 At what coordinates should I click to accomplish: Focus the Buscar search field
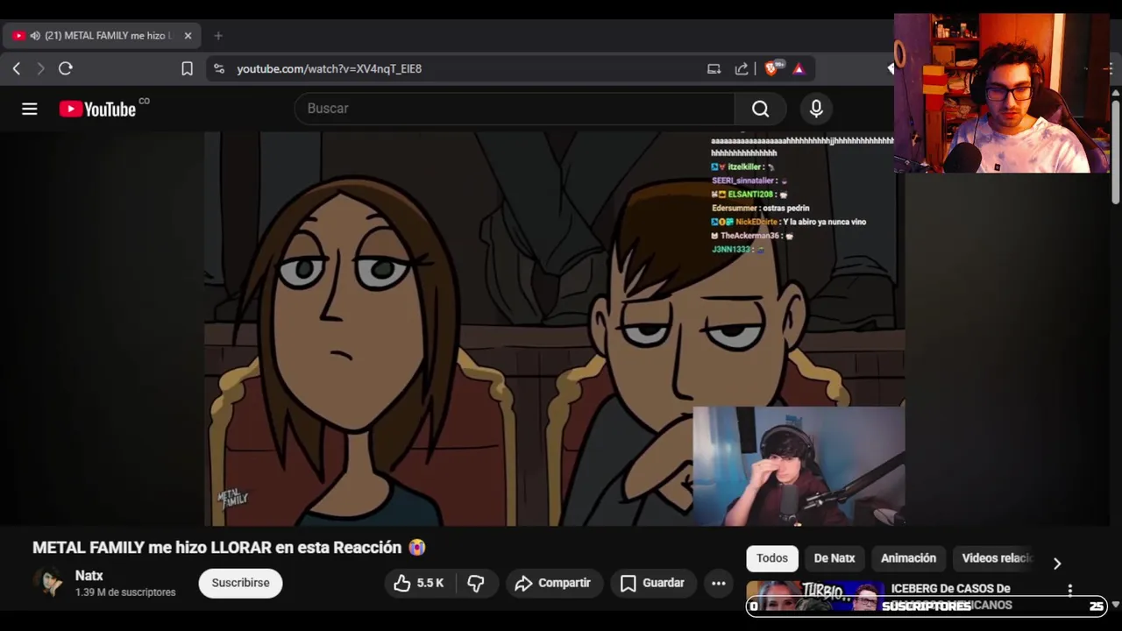click(515, 109)
